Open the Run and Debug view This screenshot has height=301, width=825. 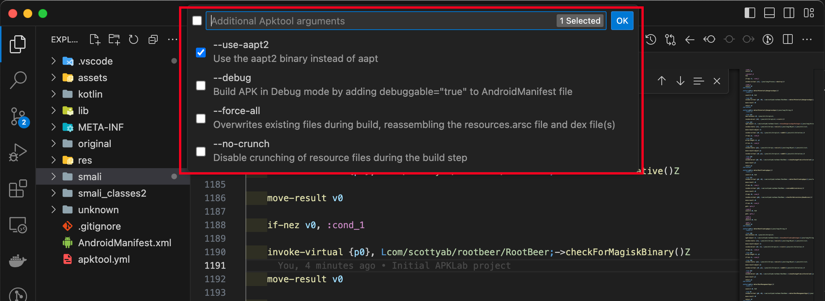pos(18,152)
